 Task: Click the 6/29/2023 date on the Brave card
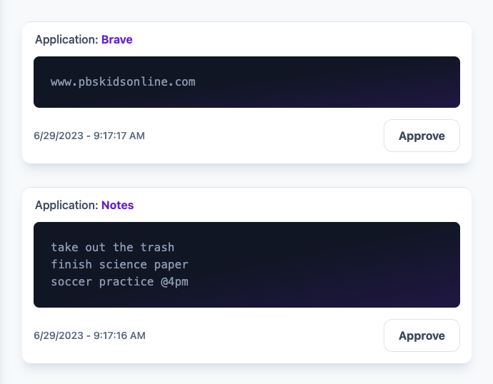coord(59,136)
